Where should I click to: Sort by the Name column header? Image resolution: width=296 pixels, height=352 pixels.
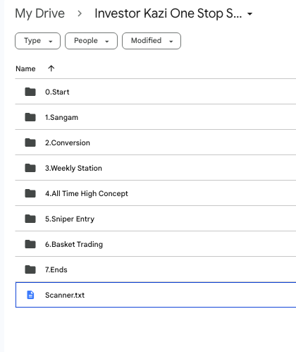(x=25, y=68)
